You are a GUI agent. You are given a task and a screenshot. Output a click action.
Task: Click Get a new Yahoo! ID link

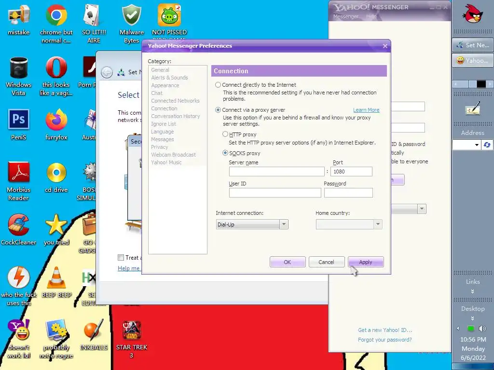coord(385,330)
